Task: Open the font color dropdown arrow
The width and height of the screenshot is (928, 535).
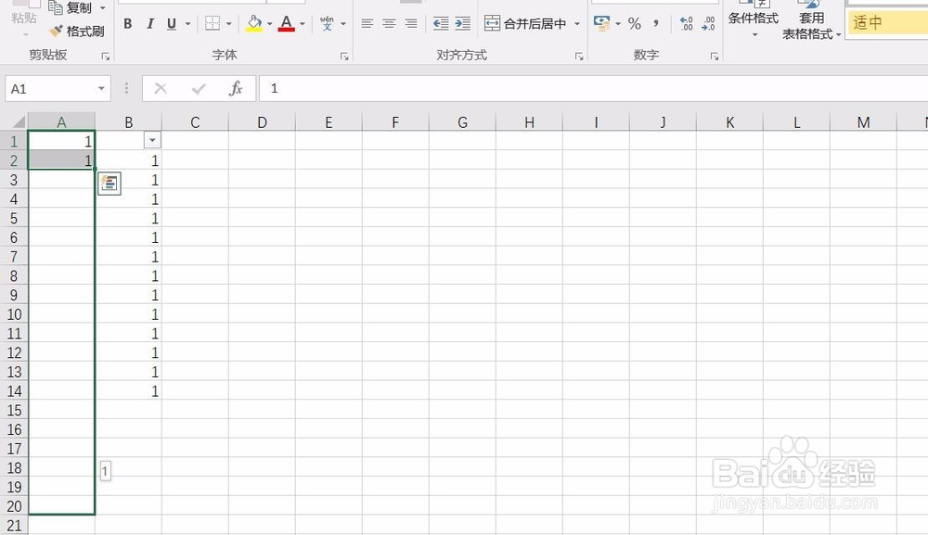Action: click(303, 24)
